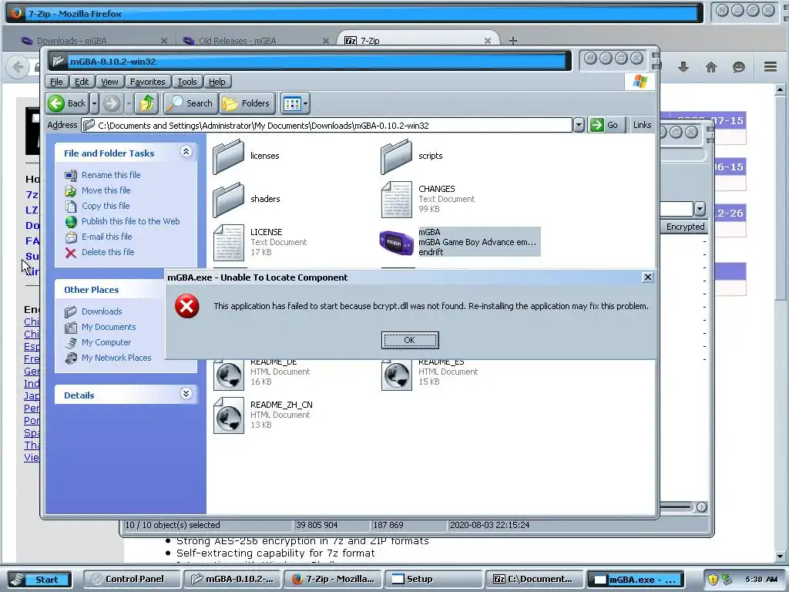Select the LICENSE text document icon

click(228, 243)
